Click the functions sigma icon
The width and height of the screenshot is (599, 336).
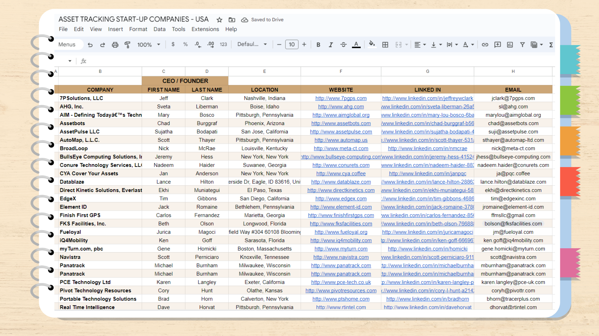pyautogui.click(x=551, y=45)
